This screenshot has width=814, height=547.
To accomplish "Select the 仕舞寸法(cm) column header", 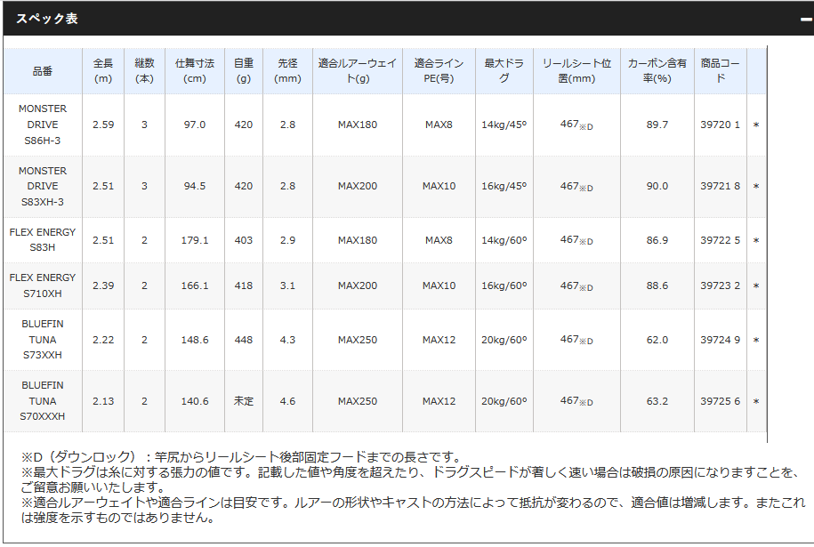I will 195,71.
